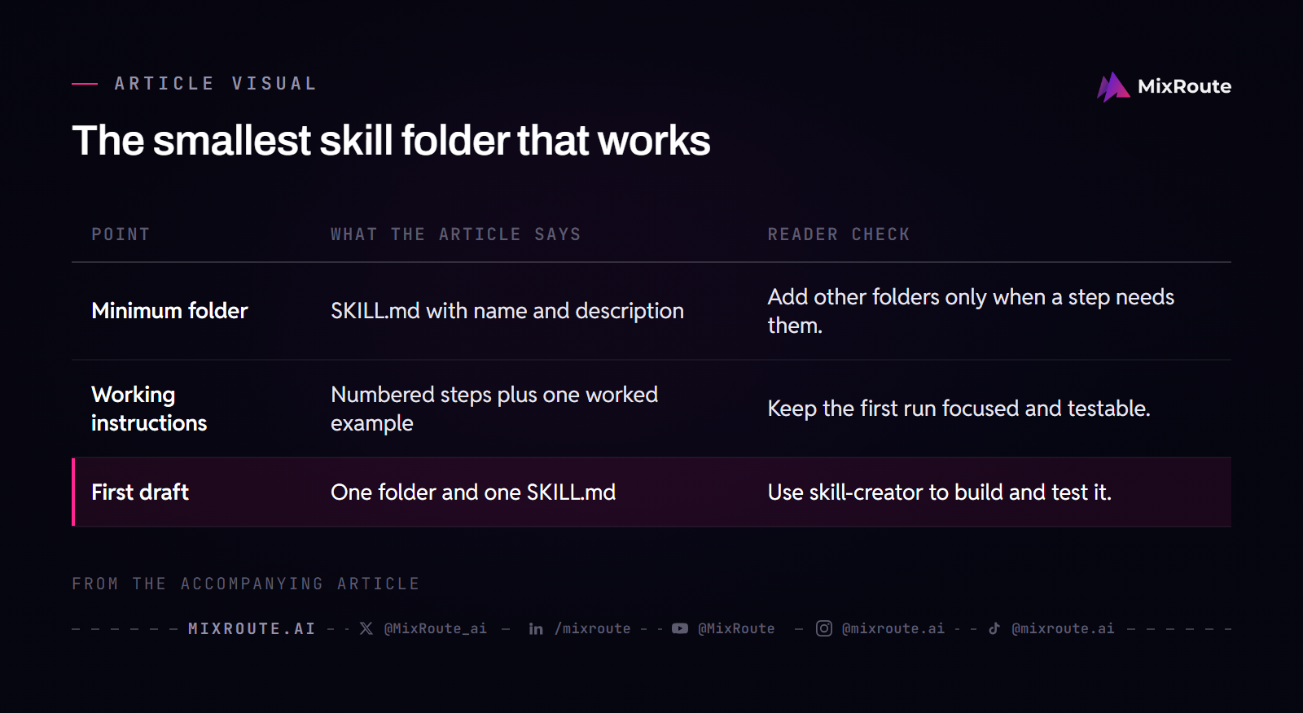Viewport: 1303px width, 713px height.
Task: Click the title 'The smallest skill folder that works'
Action: point(391,140)
